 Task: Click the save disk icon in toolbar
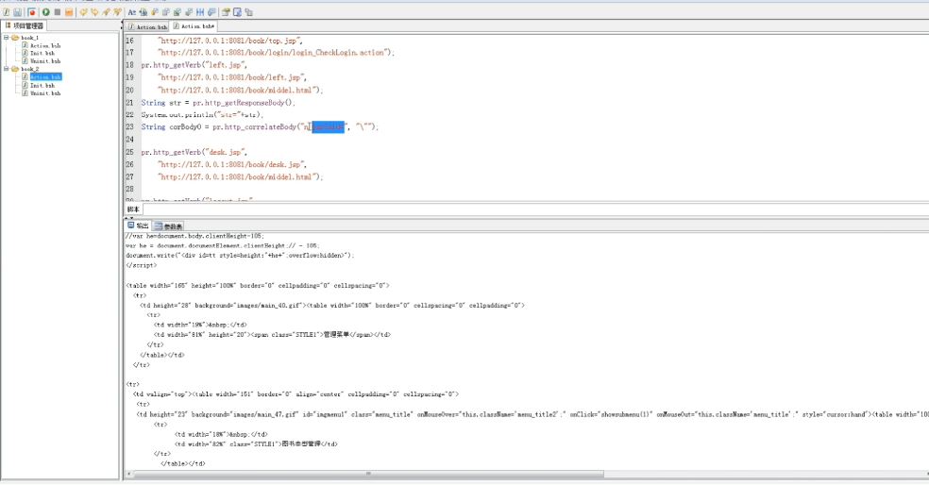point(17,12)
